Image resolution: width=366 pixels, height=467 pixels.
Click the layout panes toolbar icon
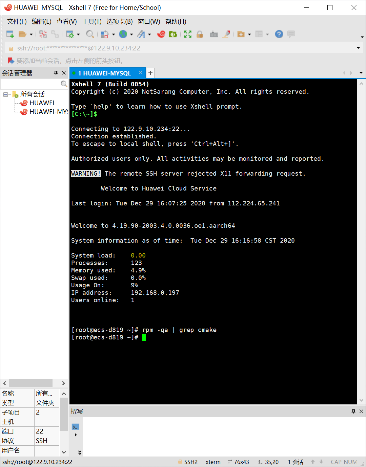tap(259, 34)
